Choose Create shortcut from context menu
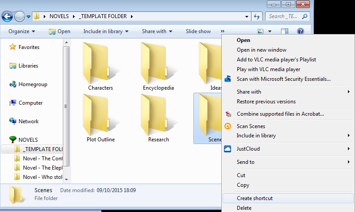The width and height of the screenshot is (355, 212). 288,198
